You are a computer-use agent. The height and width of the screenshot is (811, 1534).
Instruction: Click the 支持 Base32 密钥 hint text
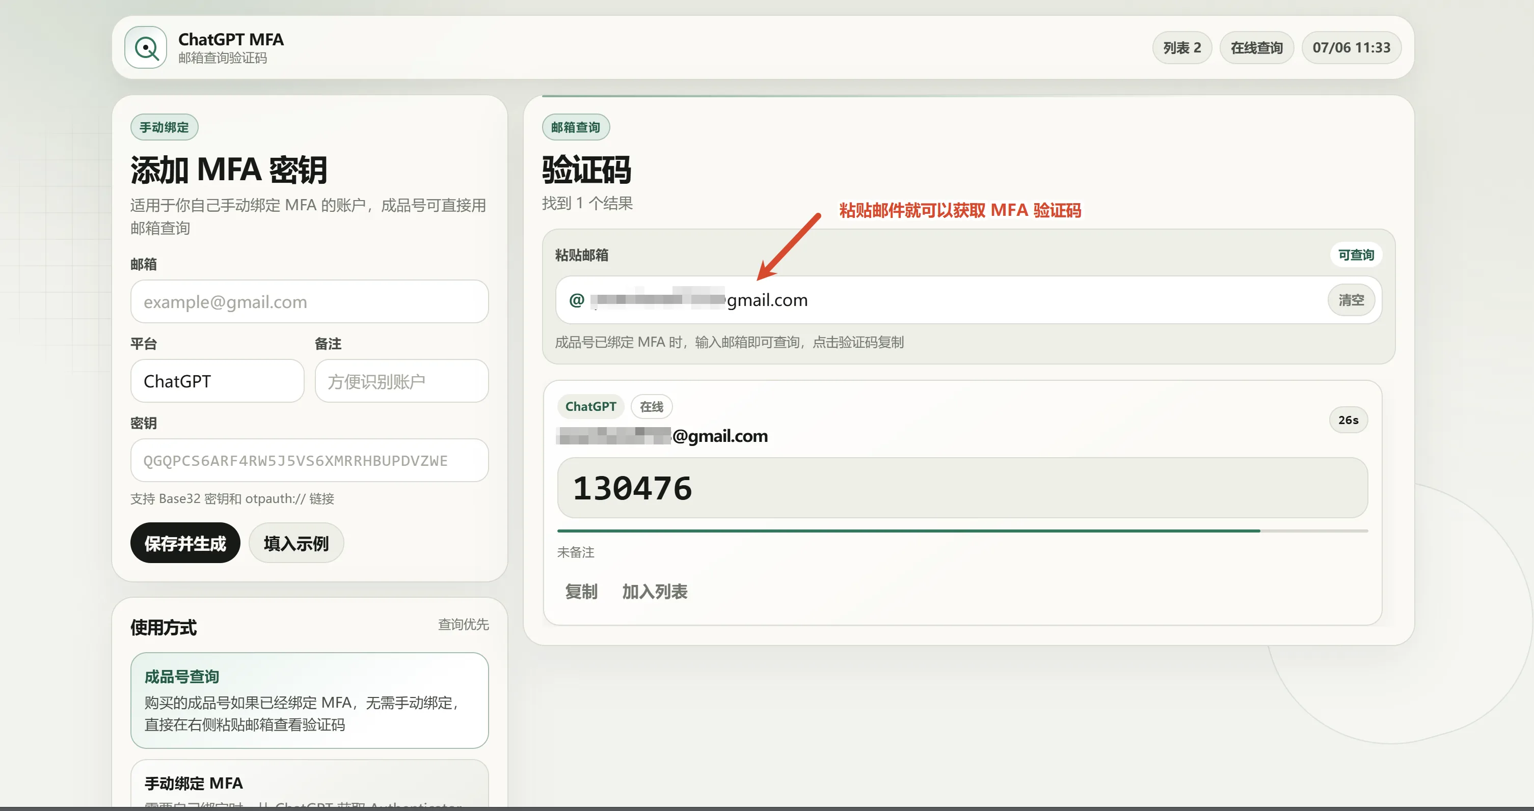click(232, 498)
